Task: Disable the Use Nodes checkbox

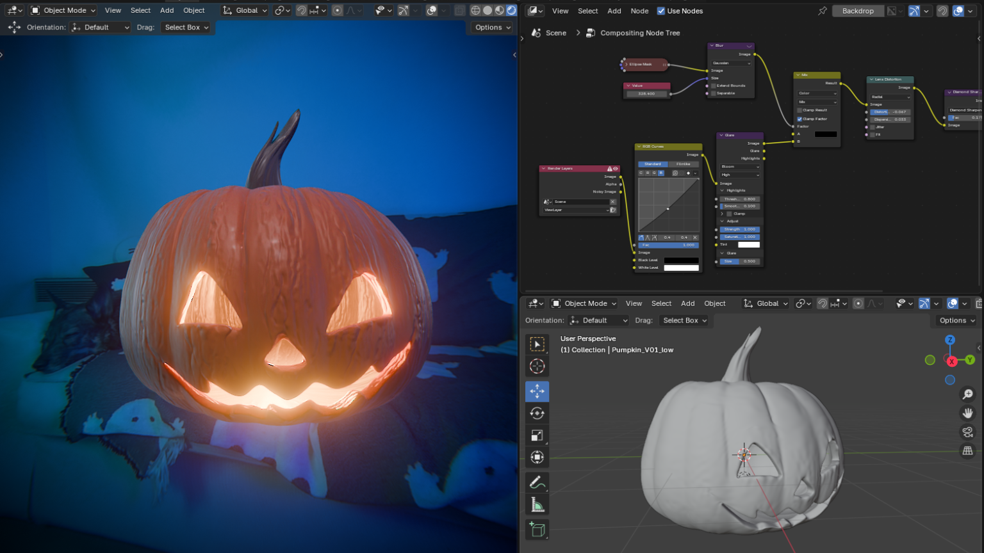Action: click(x=662, y=10)
